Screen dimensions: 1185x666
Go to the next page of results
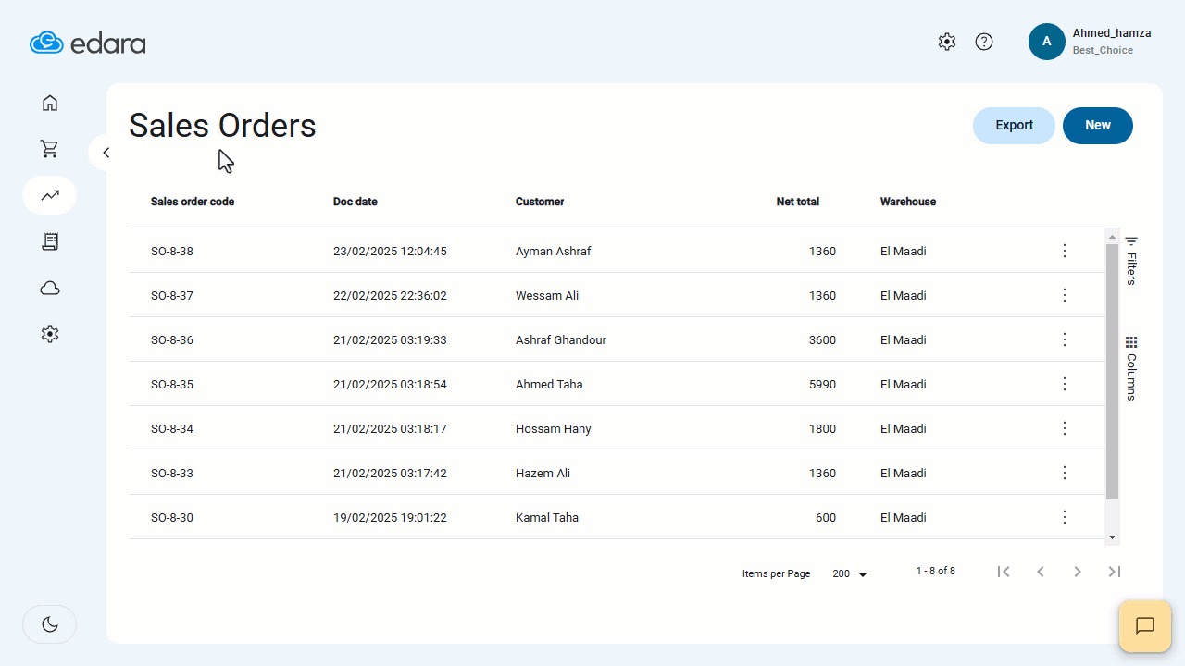(1078, 572)
